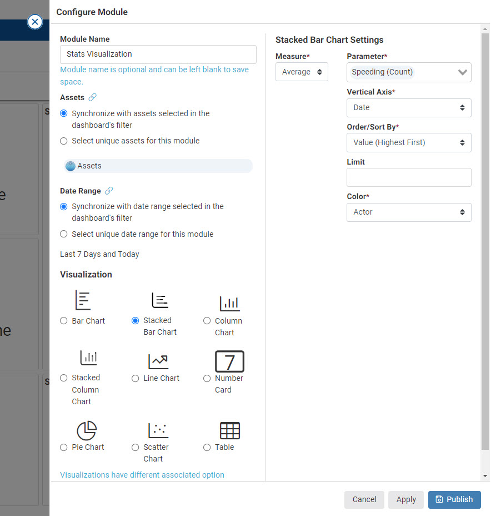Select unique assets for this module
The image size is (491, 516).
pyautogui.click(x=63, y=141)
